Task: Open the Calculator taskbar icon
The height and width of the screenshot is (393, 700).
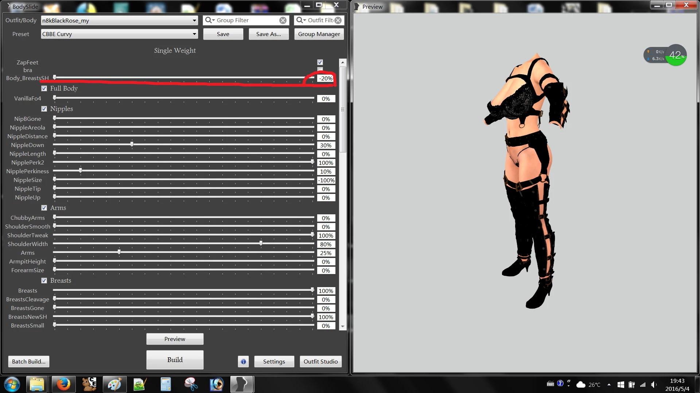Action: [166, 384]
